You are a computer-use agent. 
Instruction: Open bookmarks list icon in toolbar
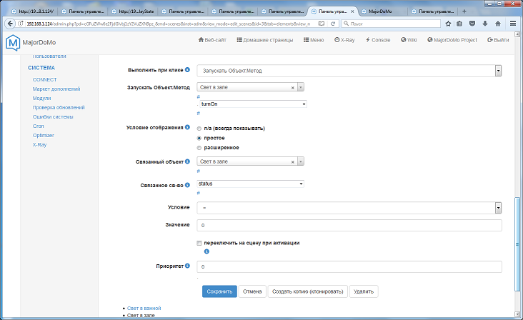(459, 24)
